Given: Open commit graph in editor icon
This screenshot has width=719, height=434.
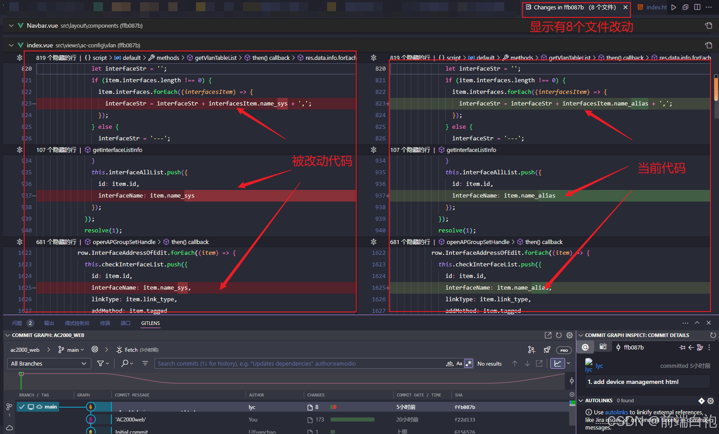Looking at the screenshot, I should pyautogui.click(x=548, y=335).
